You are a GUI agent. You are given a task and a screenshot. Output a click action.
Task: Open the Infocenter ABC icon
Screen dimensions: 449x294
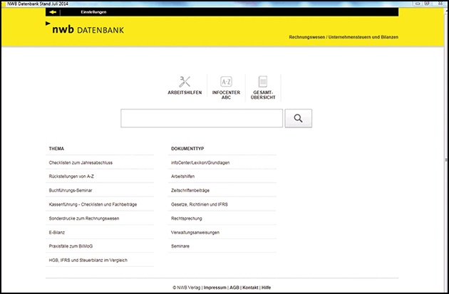[x=226, y=83]
